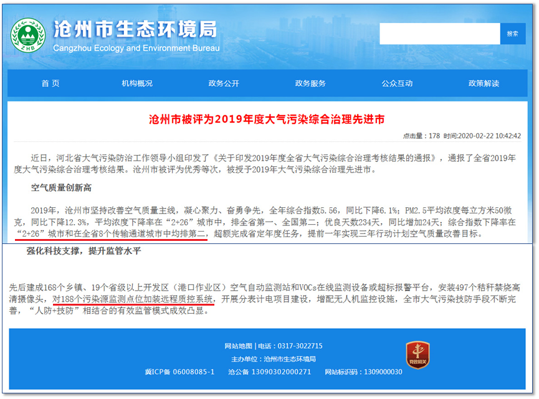Click the 强化科技支撑 section heading
This screenshot has width=539, height=399.
pyautogui.click(x=83, y=252)
